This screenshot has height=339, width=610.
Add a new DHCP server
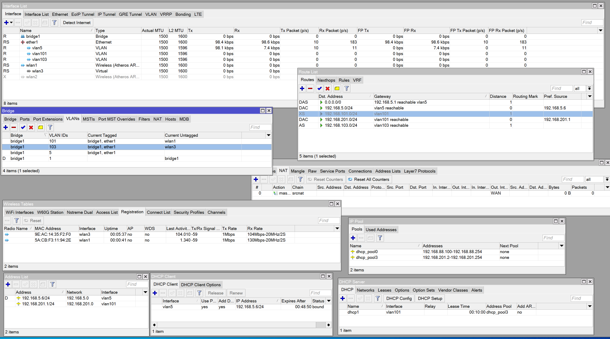(x=342, y=299)
